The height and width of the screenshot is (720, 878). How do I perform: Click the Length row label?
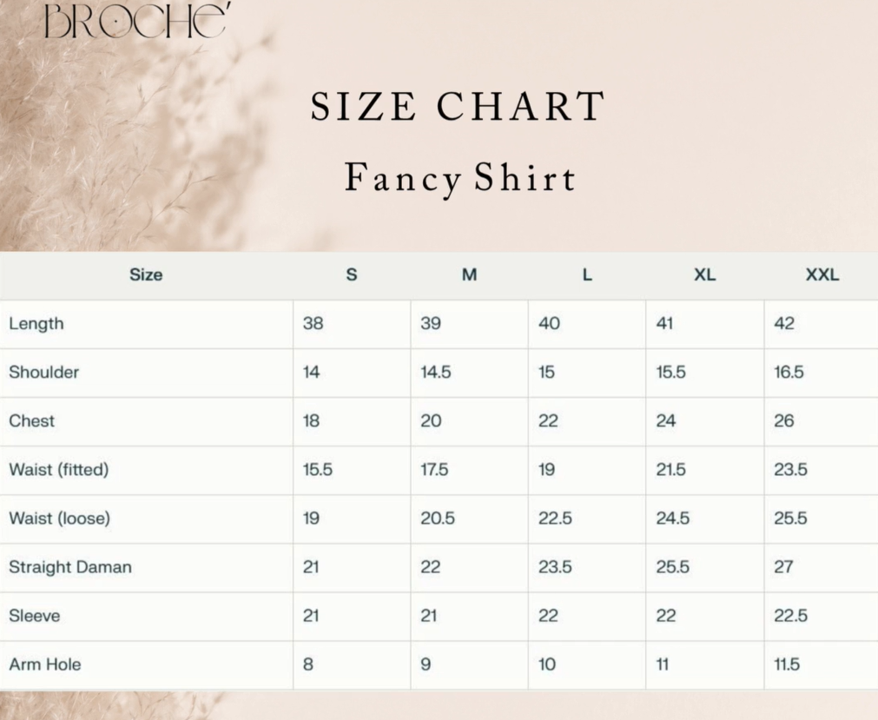[36, 324]
